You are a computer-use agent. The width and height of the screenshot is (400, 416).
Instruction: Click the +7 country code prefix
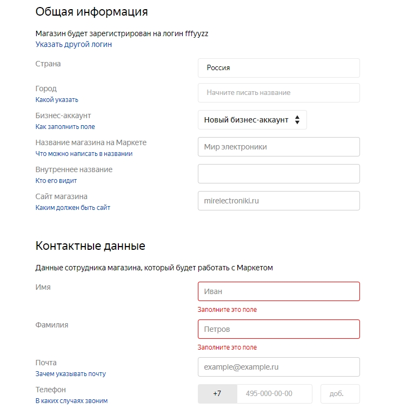(217, 394)
